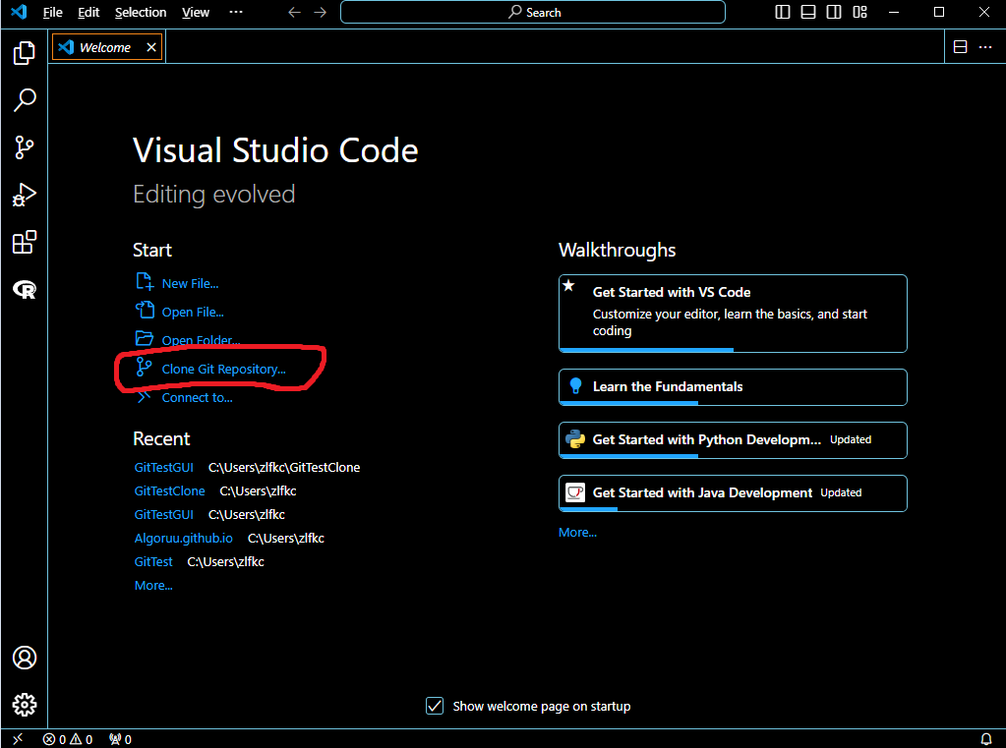Open the Manage gear icon
The height and width of the screenshot is (748, 1006).
25,705
